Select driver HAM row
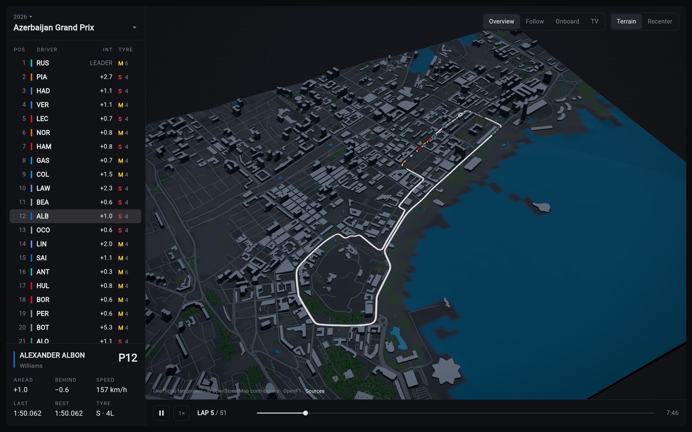 pos(75,146)
